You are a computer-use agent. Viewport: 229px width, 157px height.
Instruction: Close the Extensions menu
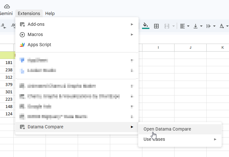29,13
